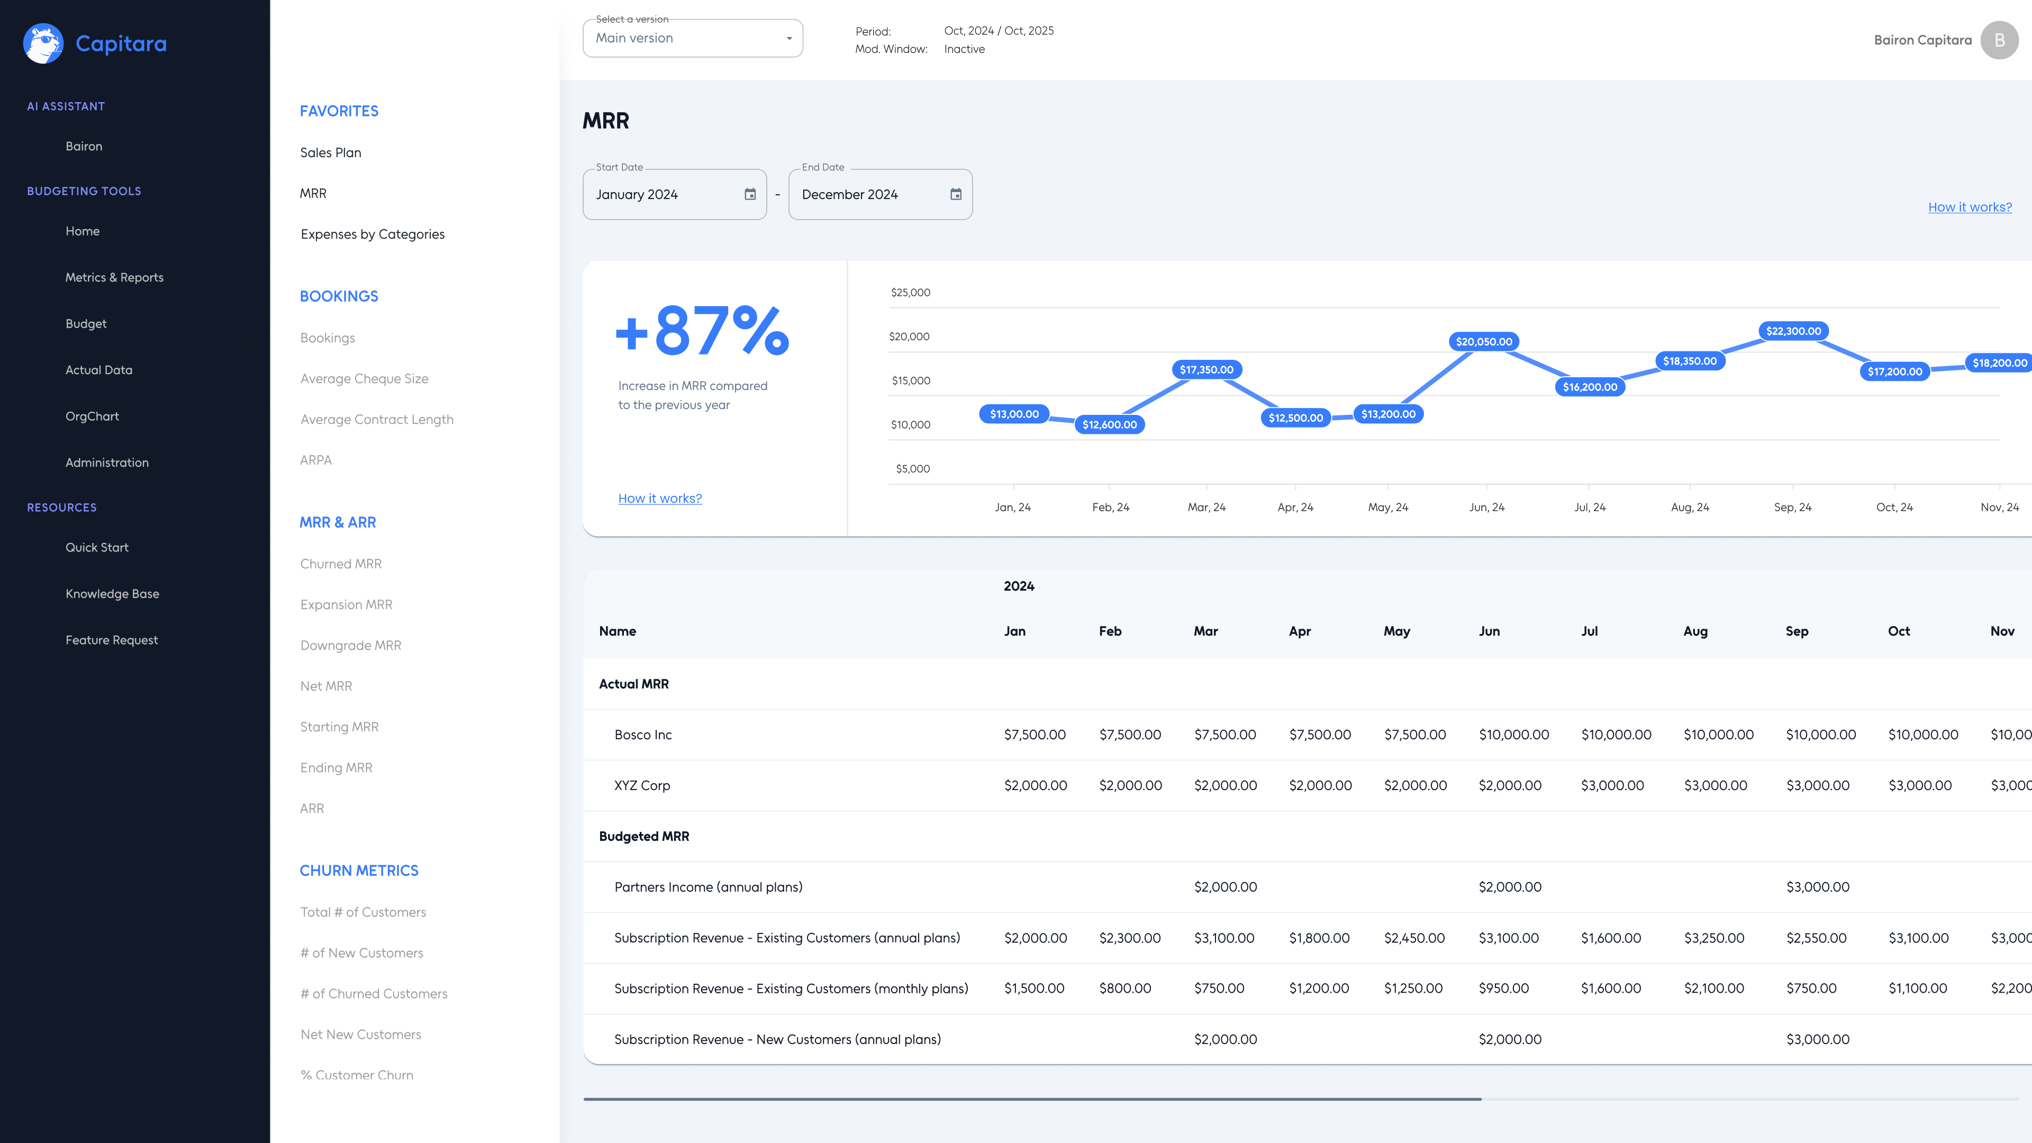Click the Capitara mascot logo icon

(x=43, y=43)
